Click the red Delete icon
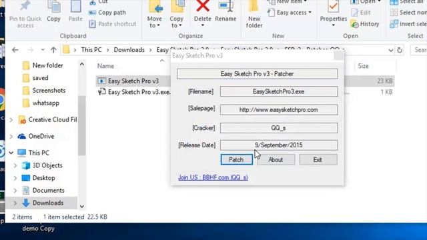Image resolution: width=427 pixels, height=240 pixels. pos(203,6)
